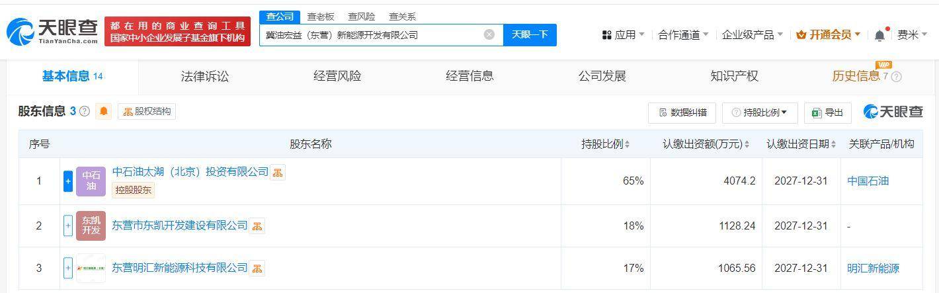
Task: Click the 天眼查 logo at top left
Action: (x=52, y=31)
